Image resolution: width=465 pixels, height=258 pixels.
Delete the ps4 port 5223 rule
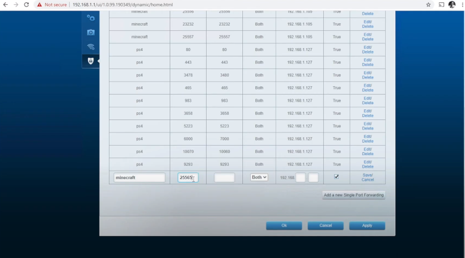(x=368, y=128)
